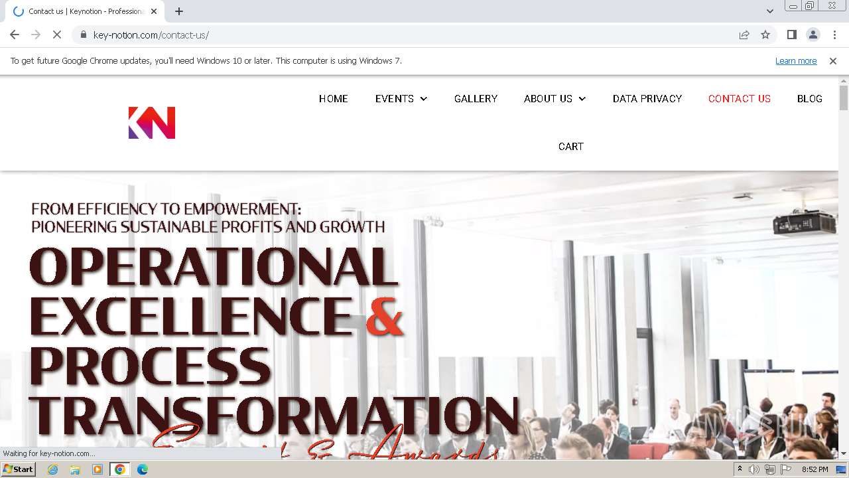Show hidden system tray icons
Image resolution: width=849 pixels, height=478 pixels.
[740, 469]
